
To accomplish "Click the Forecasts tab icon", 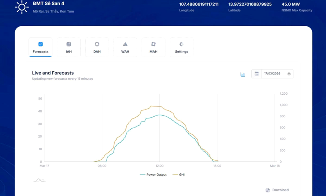I will 41,44.
